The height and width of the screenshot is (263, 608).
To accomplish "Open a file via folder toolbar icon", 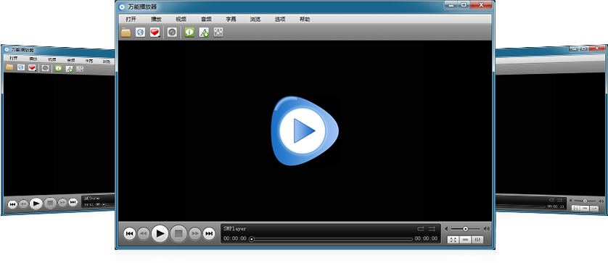I will (126, 33).
